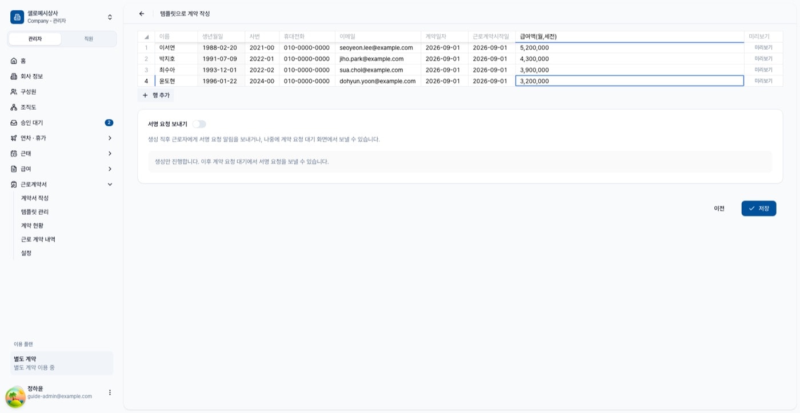Open the company switcher dropdown
This screenshot has height=413, width=800.
click(x=110, y=17)
